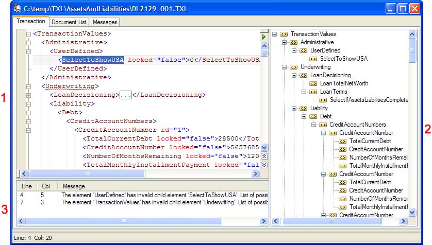Click the editor's horizontal scroll-left arrow

(x=24, y=174)
